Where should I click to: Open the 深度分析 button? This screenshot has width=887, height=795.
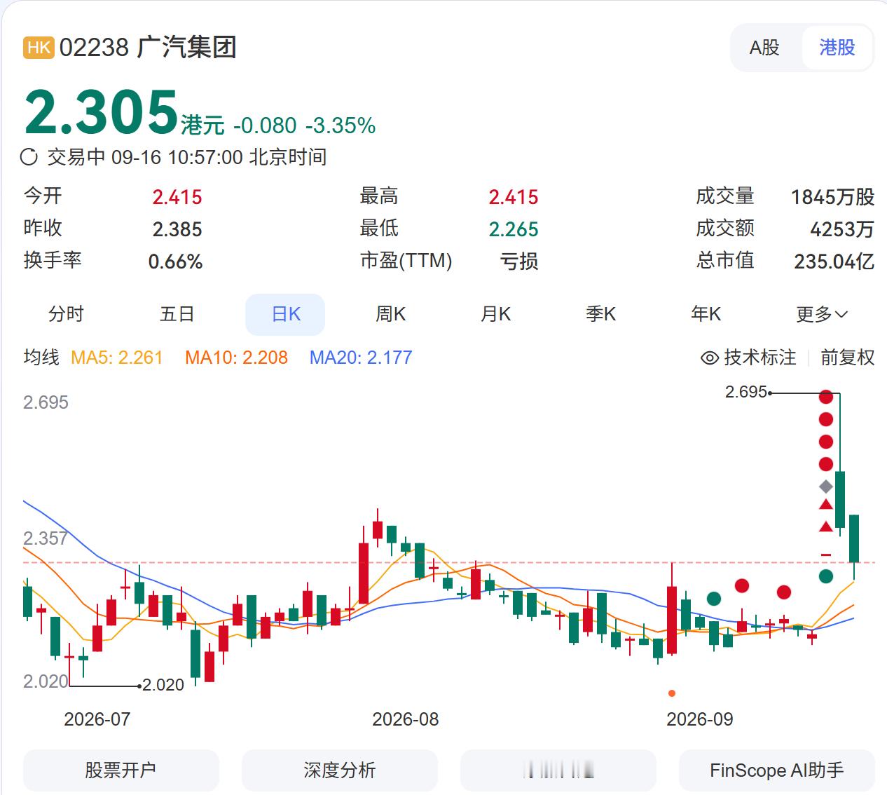pyautogui.click(x=340, y=770)
